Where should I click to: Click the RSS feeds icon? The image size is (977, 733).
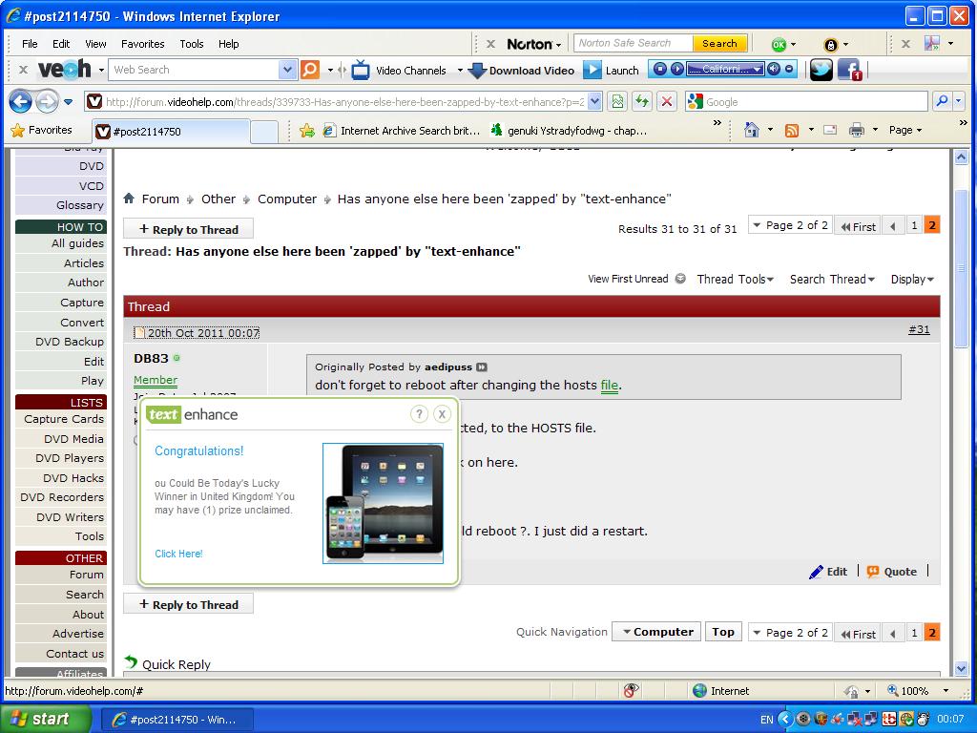point(792,130)
